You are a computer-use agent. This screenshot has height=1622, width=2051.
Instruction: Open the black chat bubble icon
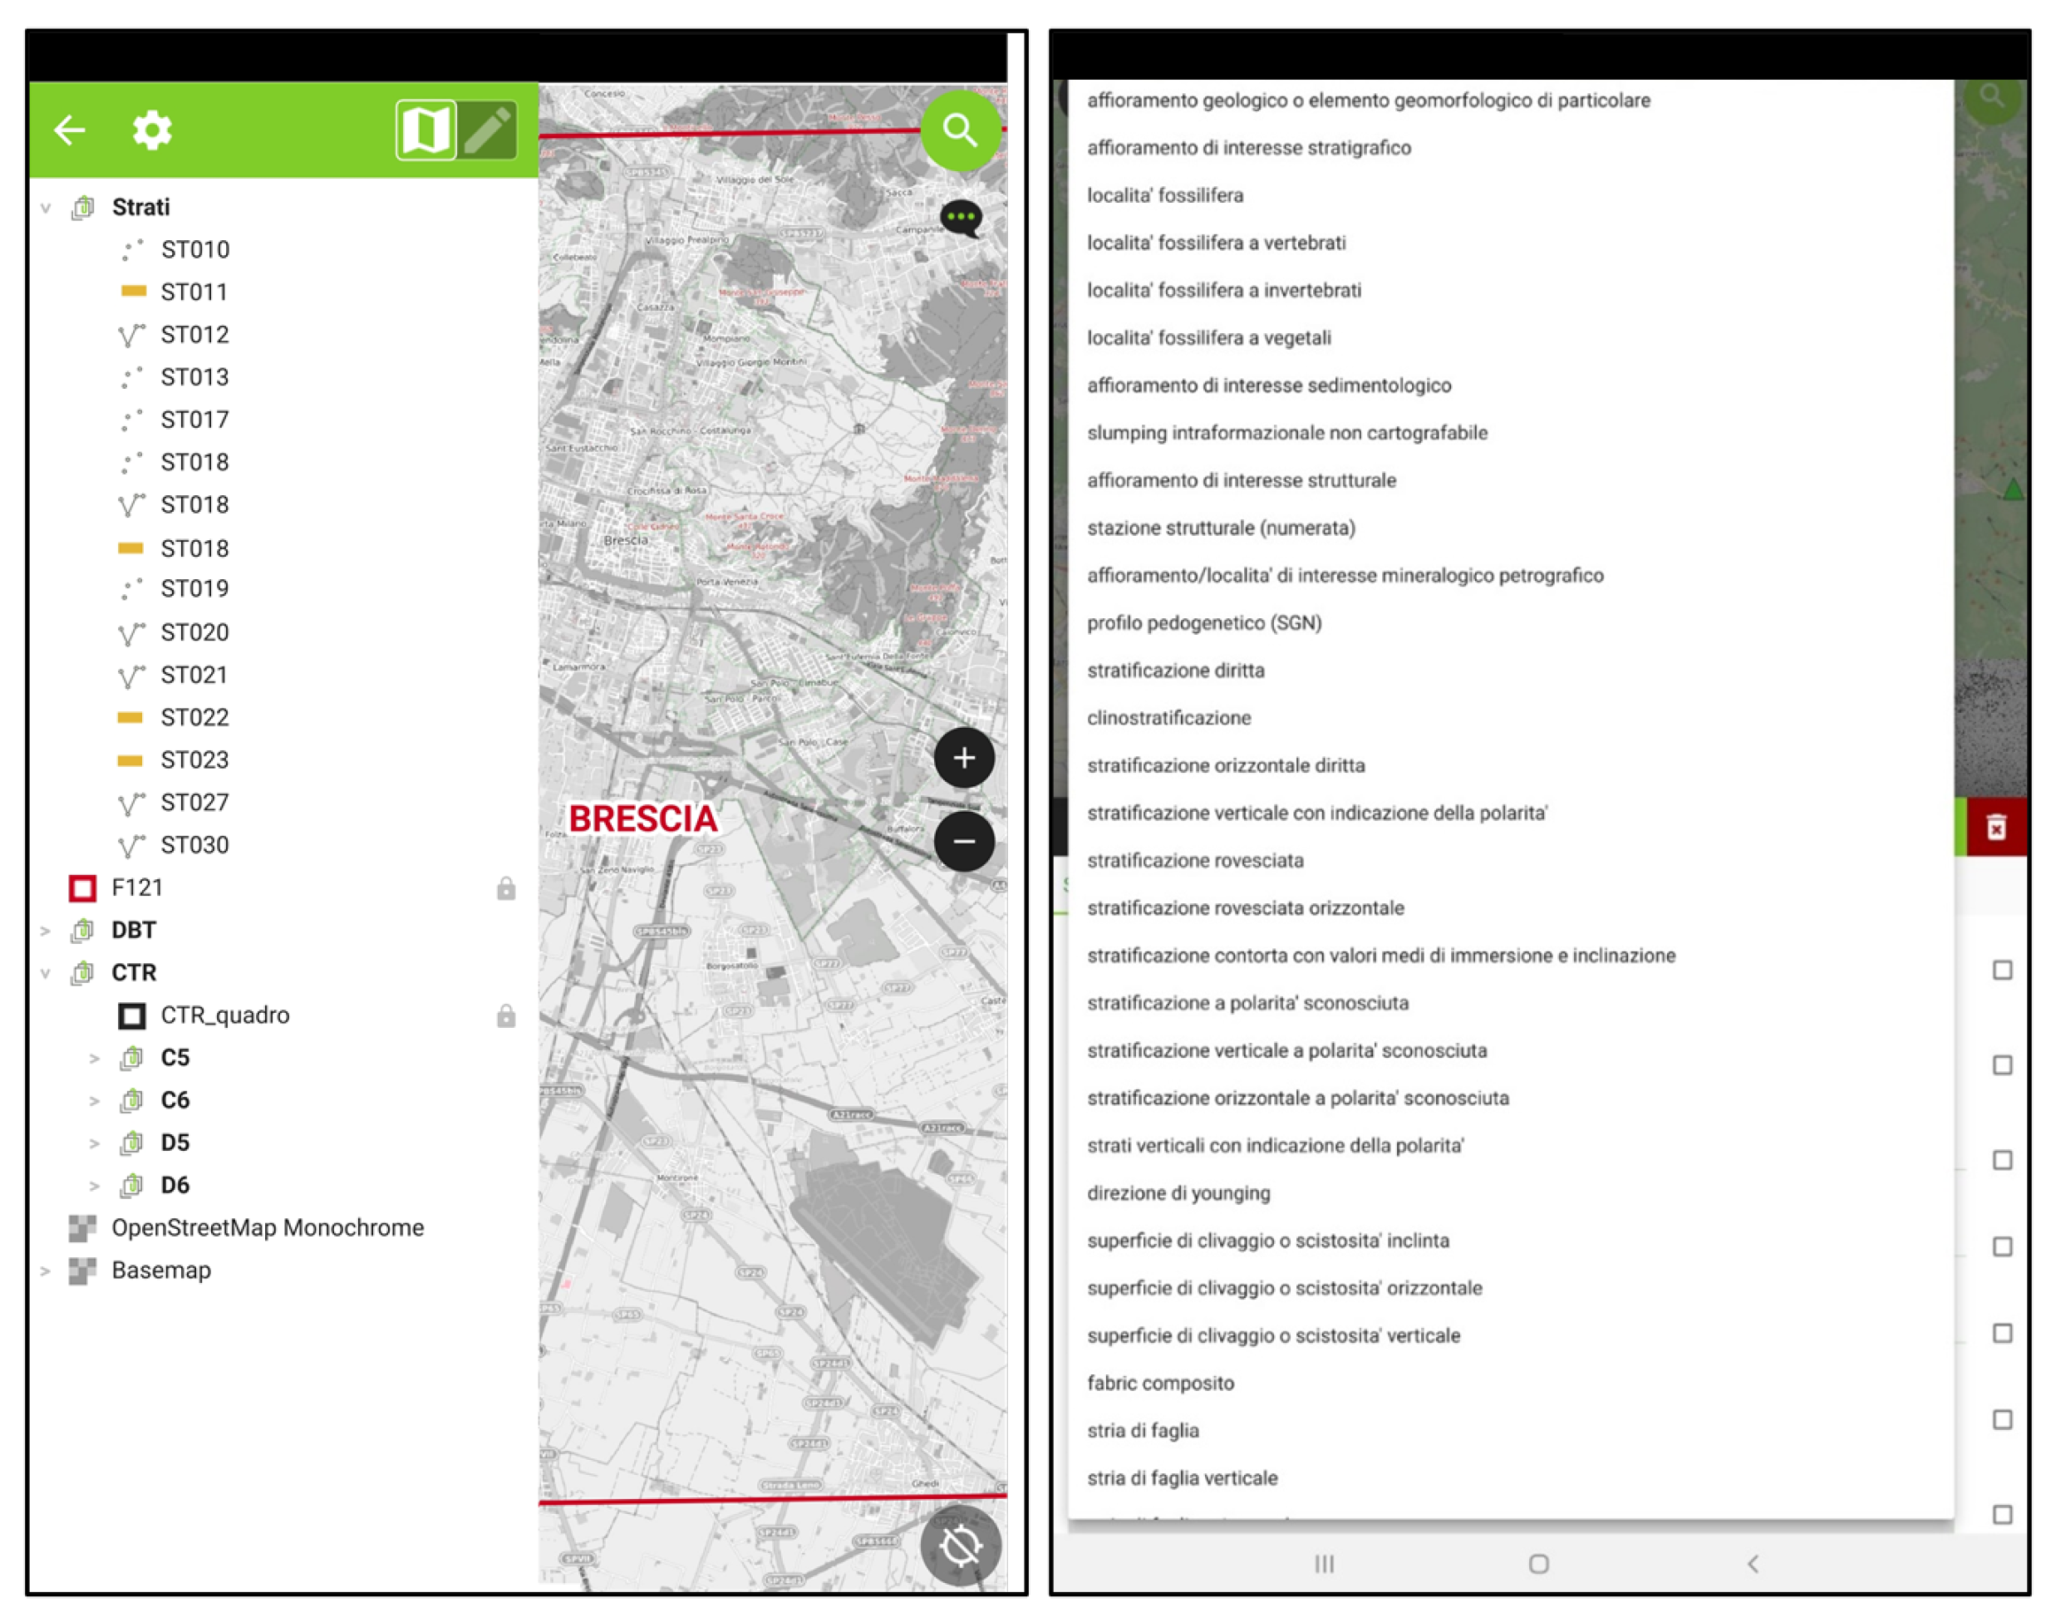960,219
